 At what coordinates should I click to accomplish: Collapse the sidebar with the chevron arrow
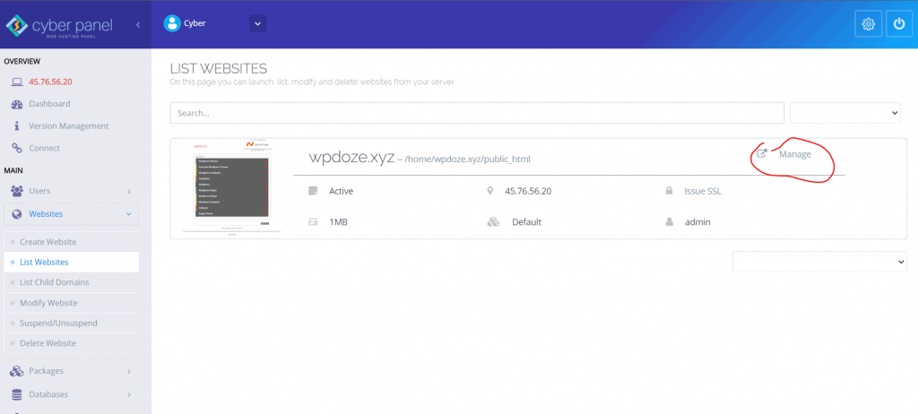point(138,24)
